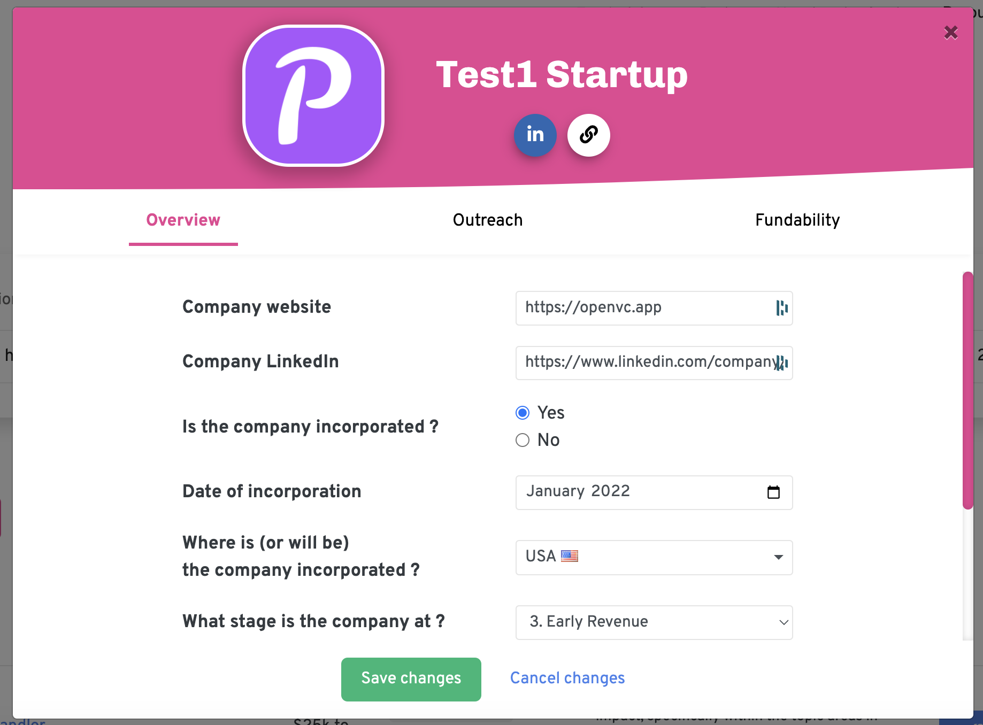
Task: Open the company LinkedIn icon button
Action: [535, 135]
